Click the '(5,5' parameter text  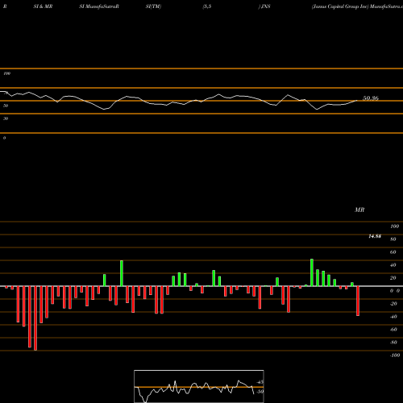tap(207, 6)
